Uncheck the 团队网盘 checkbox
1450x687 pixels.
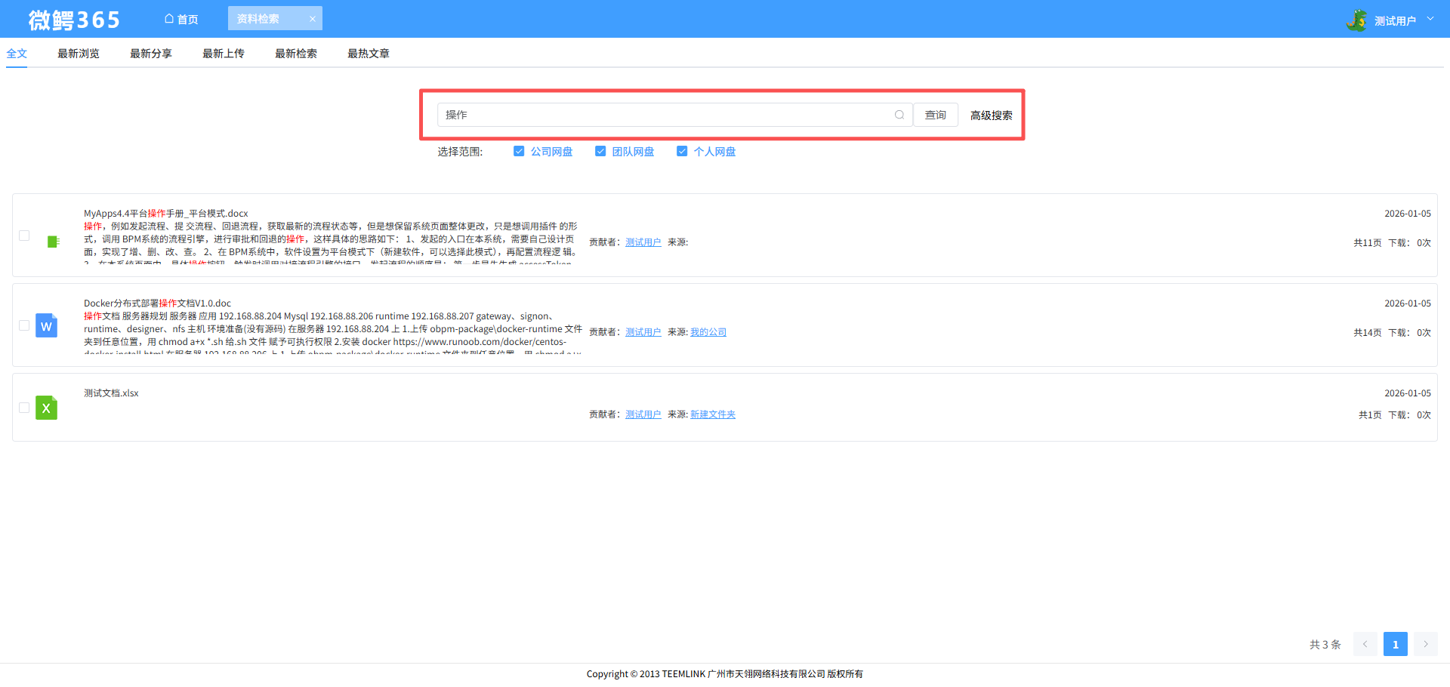pos(600,151)
